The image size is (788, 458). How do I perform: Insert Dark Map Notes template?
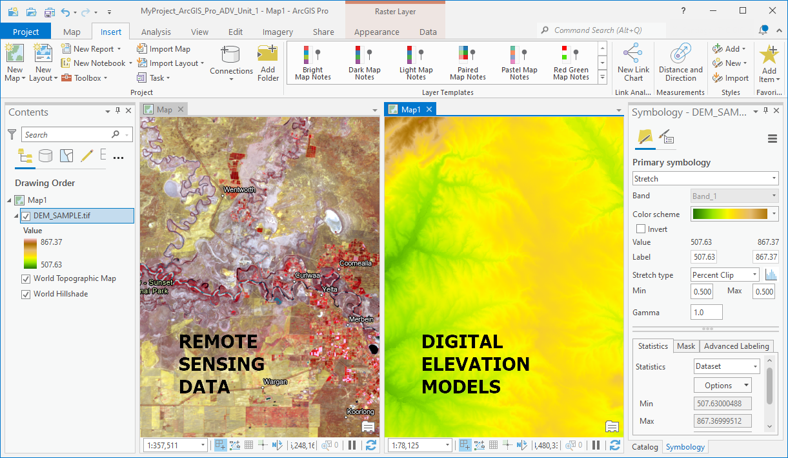coord(365,63)
